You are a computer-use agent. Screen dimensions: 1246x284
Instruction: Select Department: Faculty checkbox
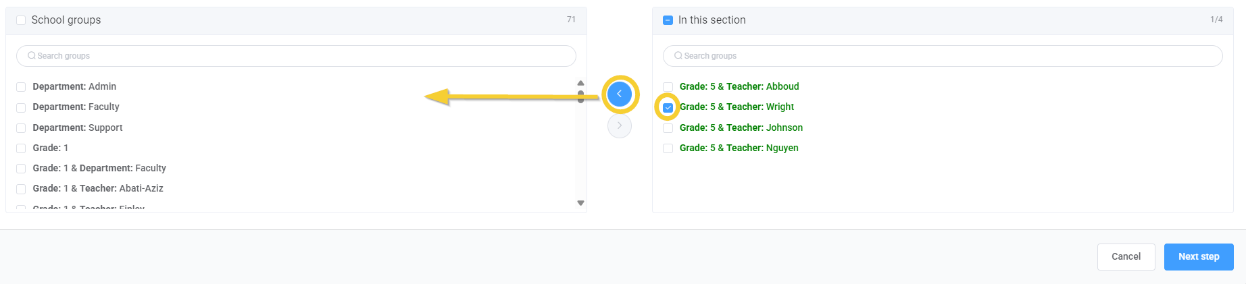(21, 107)
